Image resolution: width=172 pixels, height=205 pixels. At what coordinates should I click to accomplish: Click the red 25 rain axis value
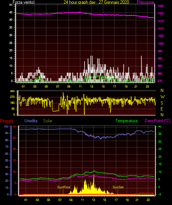[x=14, y=138]
